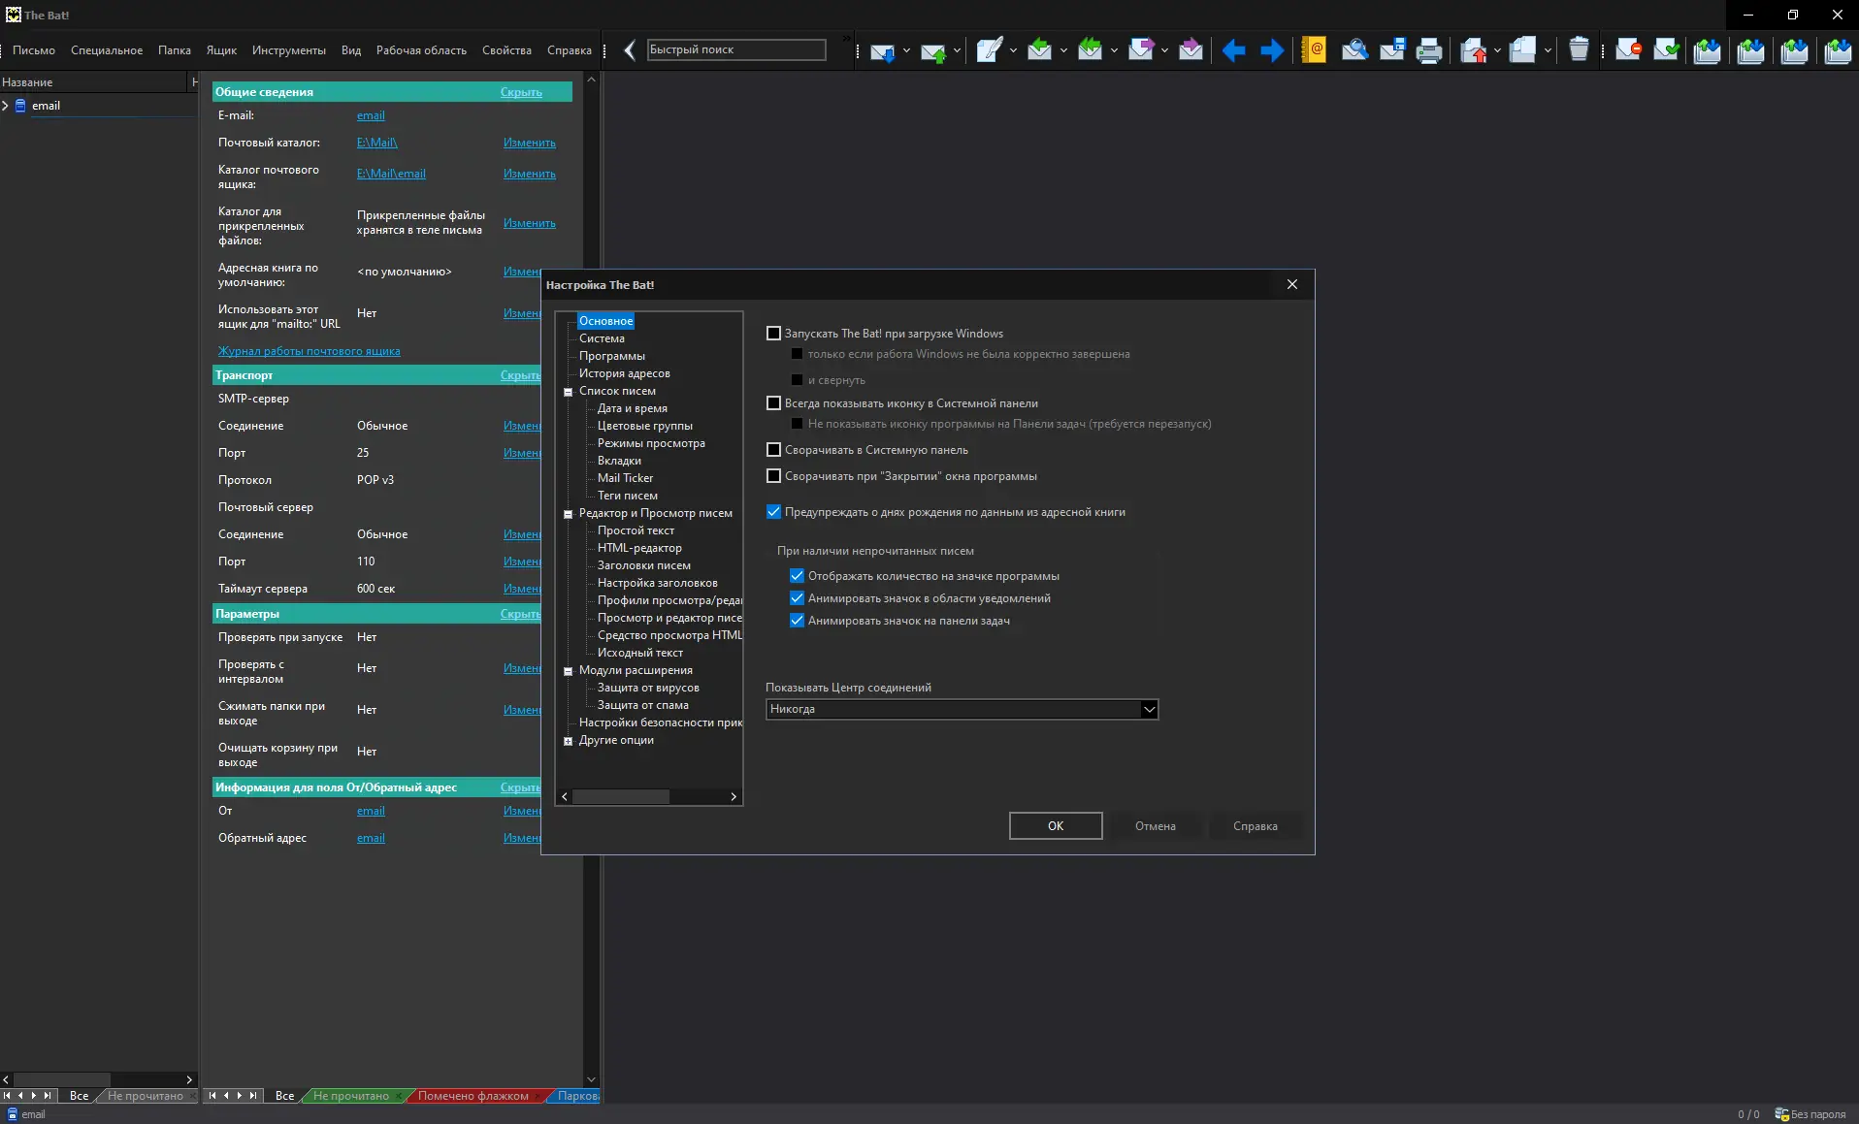Disable 'Анимировать значок в области уведомлений'
1859x1124 pixels.
(797, 598)
